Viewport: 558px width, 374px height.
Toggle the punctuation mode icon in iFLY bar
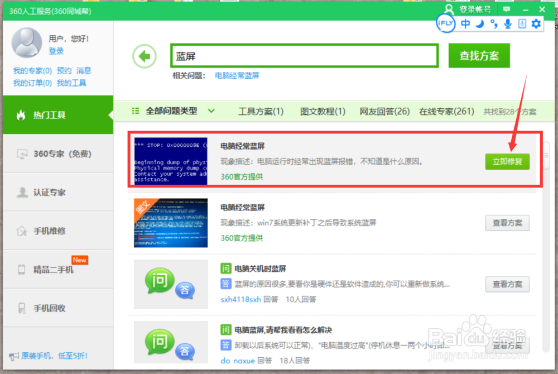(493, 24)
